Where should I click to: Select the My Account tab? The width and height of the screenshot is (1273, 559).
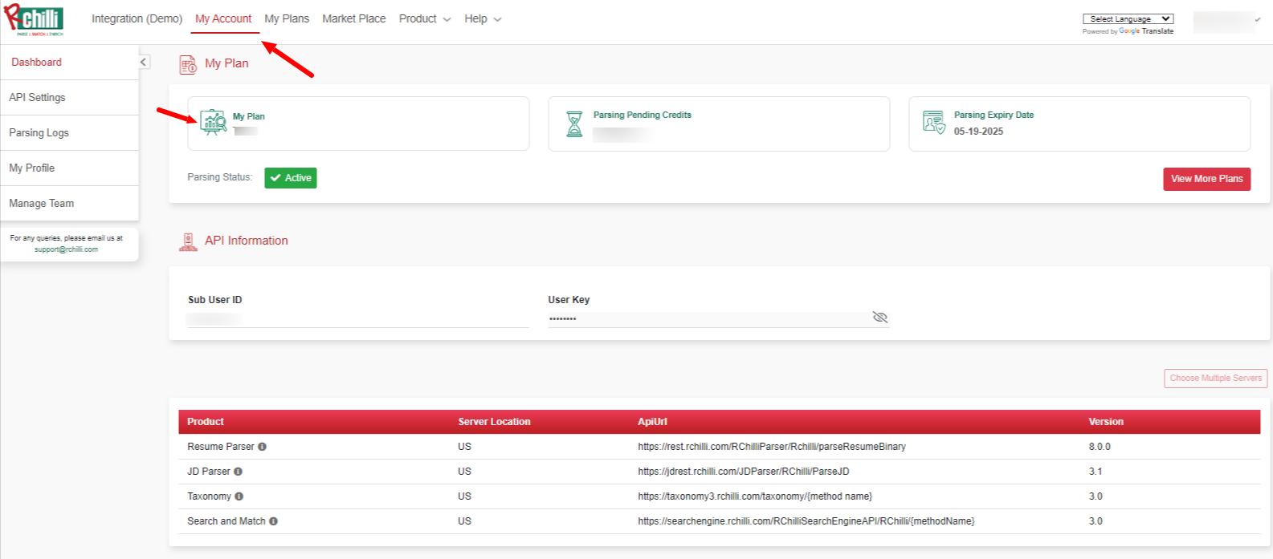pos(223,18)
